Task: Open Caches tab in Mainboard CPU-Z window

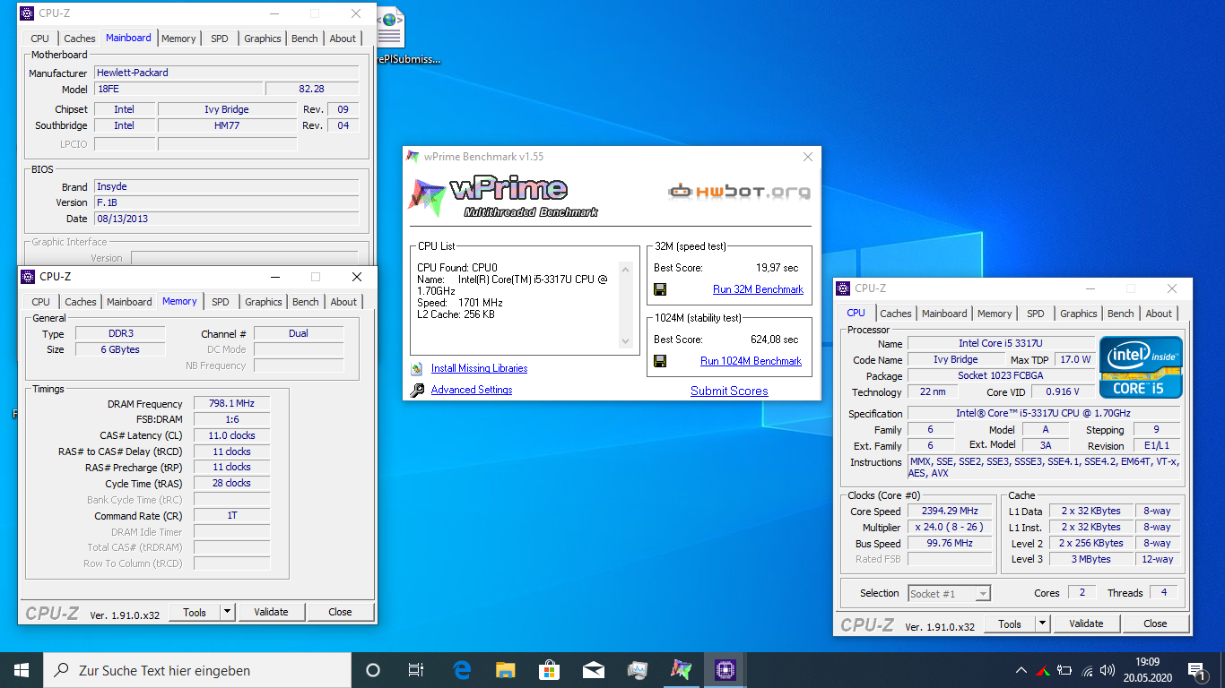Action: (x=80, y=39)
